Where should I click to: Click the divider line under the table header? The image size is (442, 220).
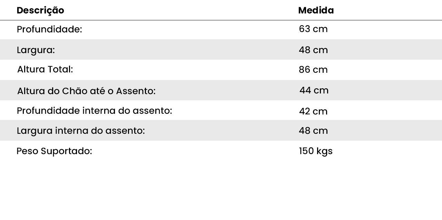tap(221, 20)
